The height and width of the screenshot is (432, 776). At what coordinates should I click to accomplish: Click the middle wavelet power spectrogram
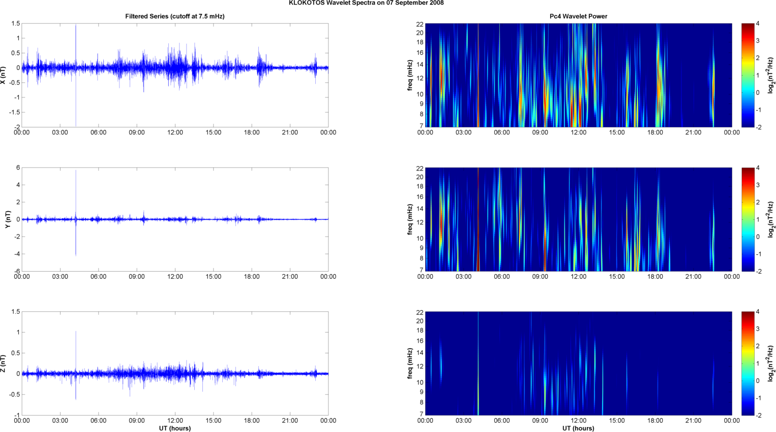point(578,219)
